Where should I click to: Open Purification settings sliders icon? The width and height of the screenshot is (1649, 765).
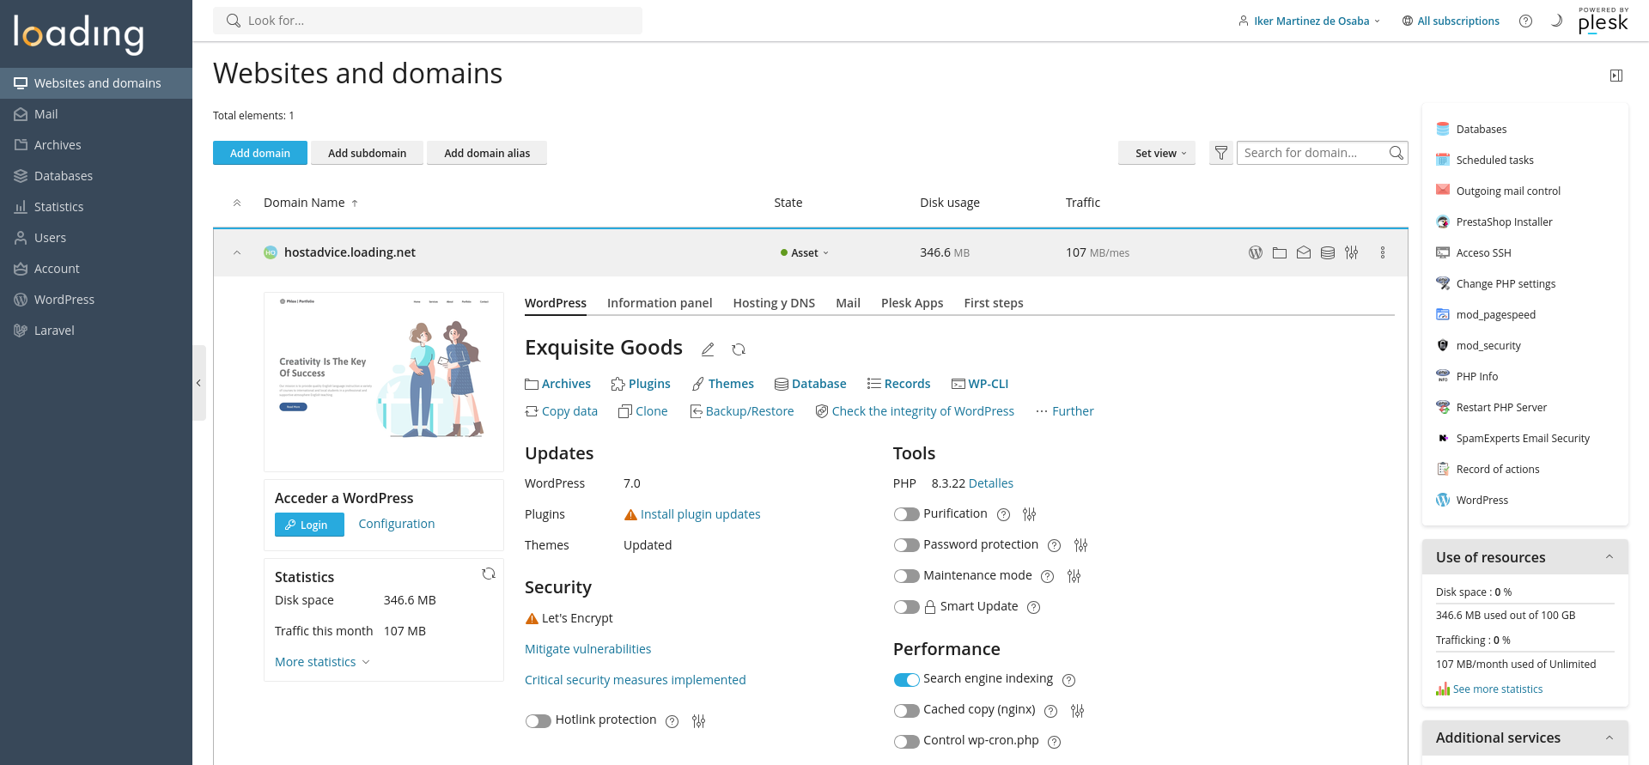tap(1030, 514)
